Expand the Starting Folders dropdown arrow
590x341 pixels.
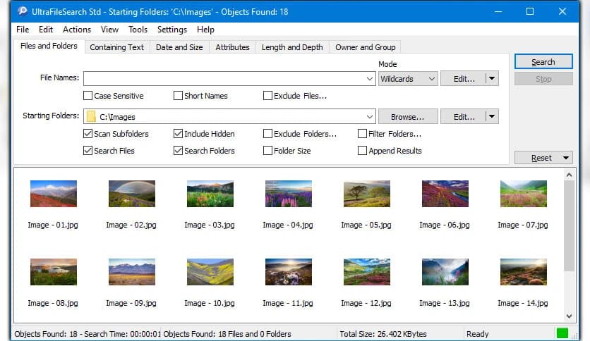[x=370, y=117]
